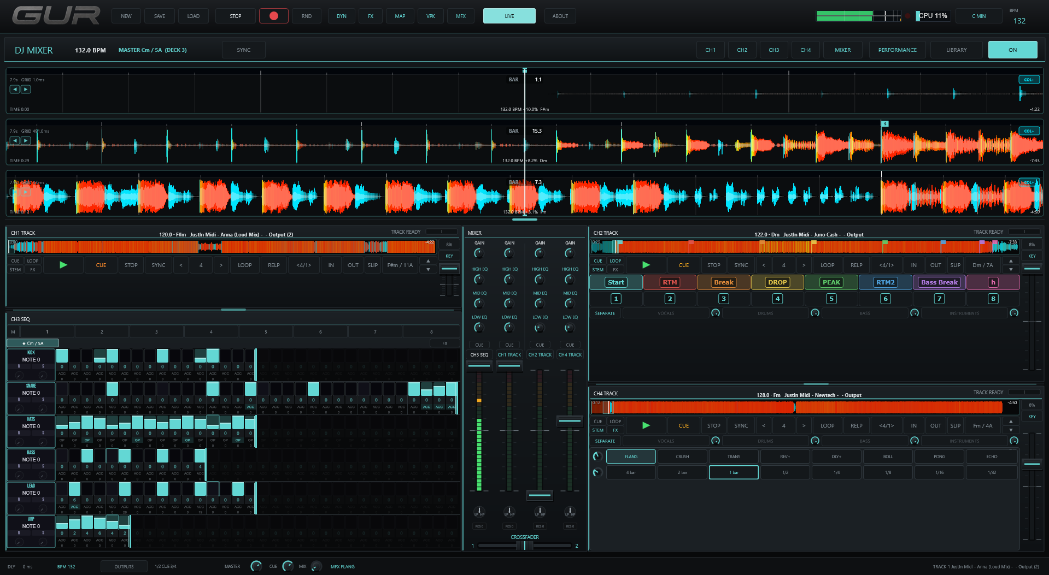Open the C MIN key selector
The image size is (1049, 575).
[978, 16]
